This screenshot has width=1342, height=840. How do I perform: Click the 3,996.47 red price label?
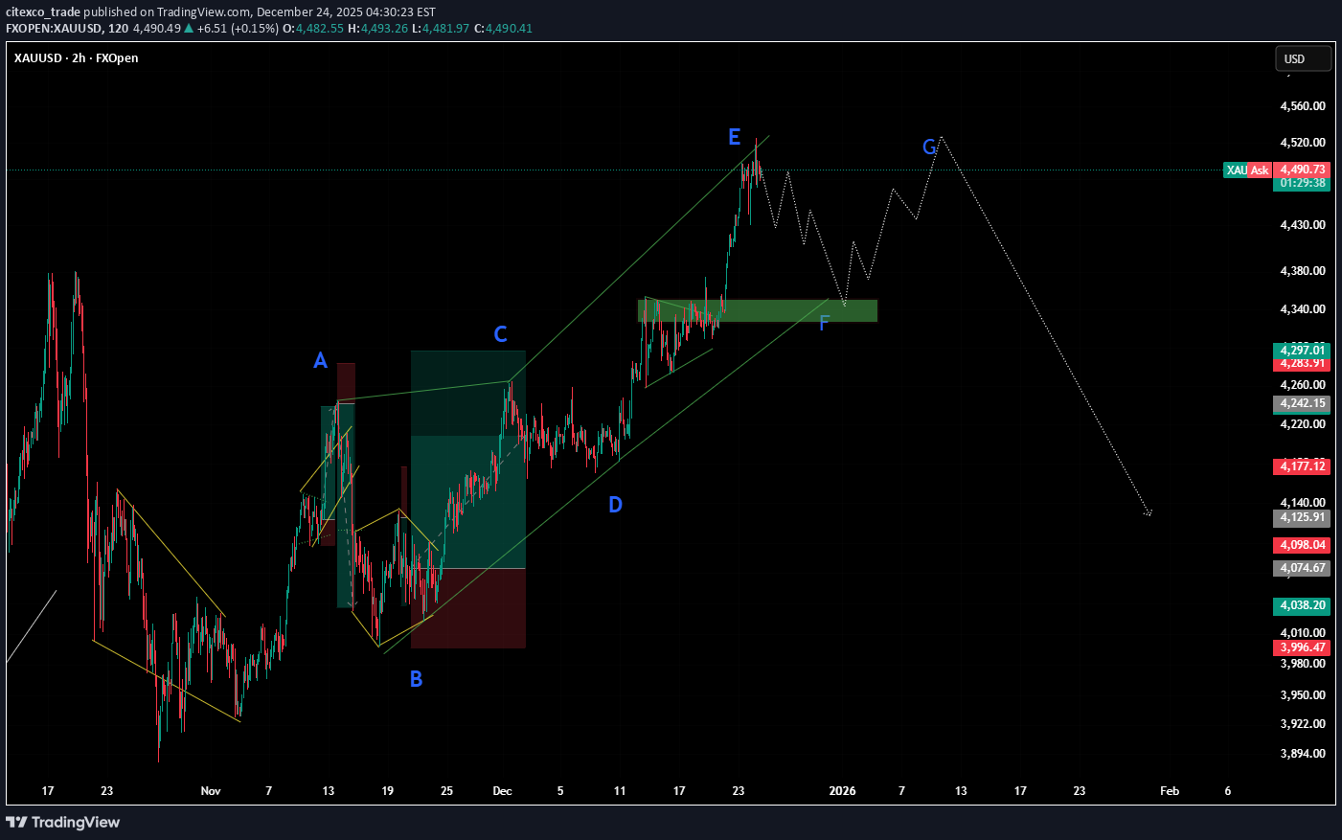tap(1302, 647)
